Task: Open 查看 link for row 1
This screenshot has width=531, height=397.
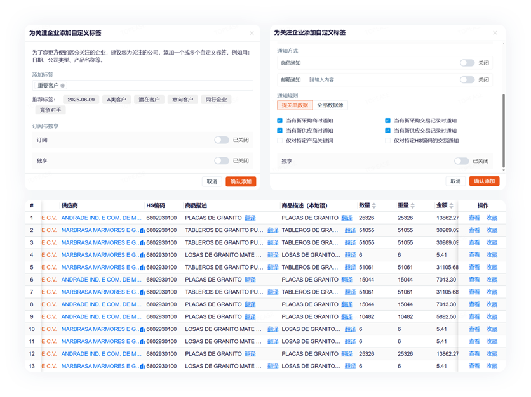Action: point(474,218)
